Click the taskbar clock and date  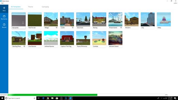(x=170, y=98)
